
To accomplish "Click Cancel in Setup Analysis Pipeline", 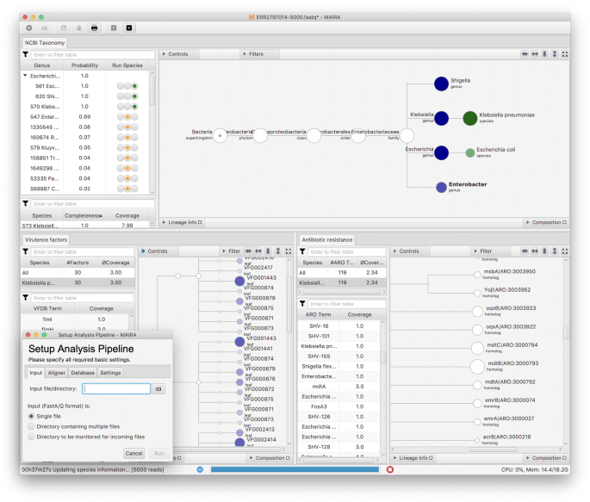I will [x=134, y=453].
